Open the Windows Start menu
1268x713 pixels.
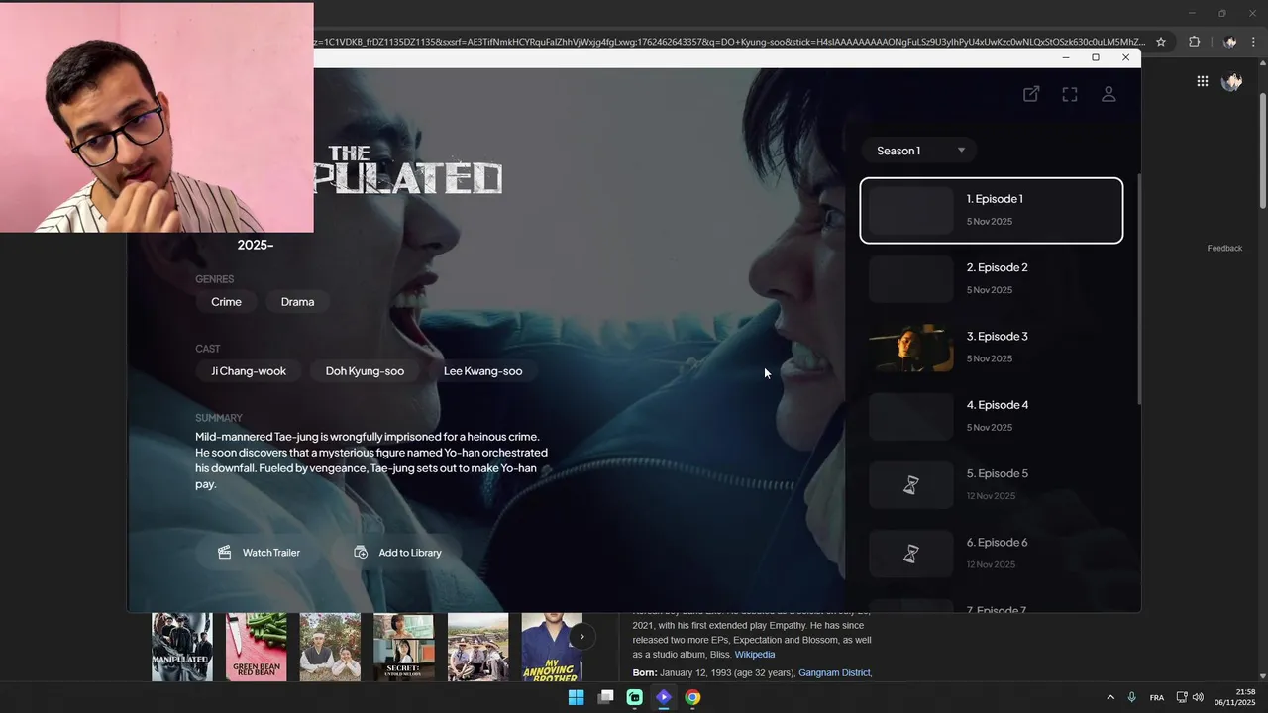pyautogui.click(x=576, y=697)
